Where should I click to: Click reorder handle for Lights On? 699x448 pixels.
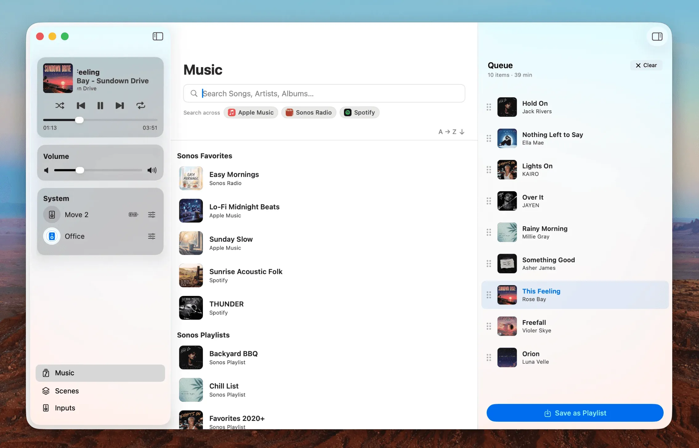click(489, 170)
